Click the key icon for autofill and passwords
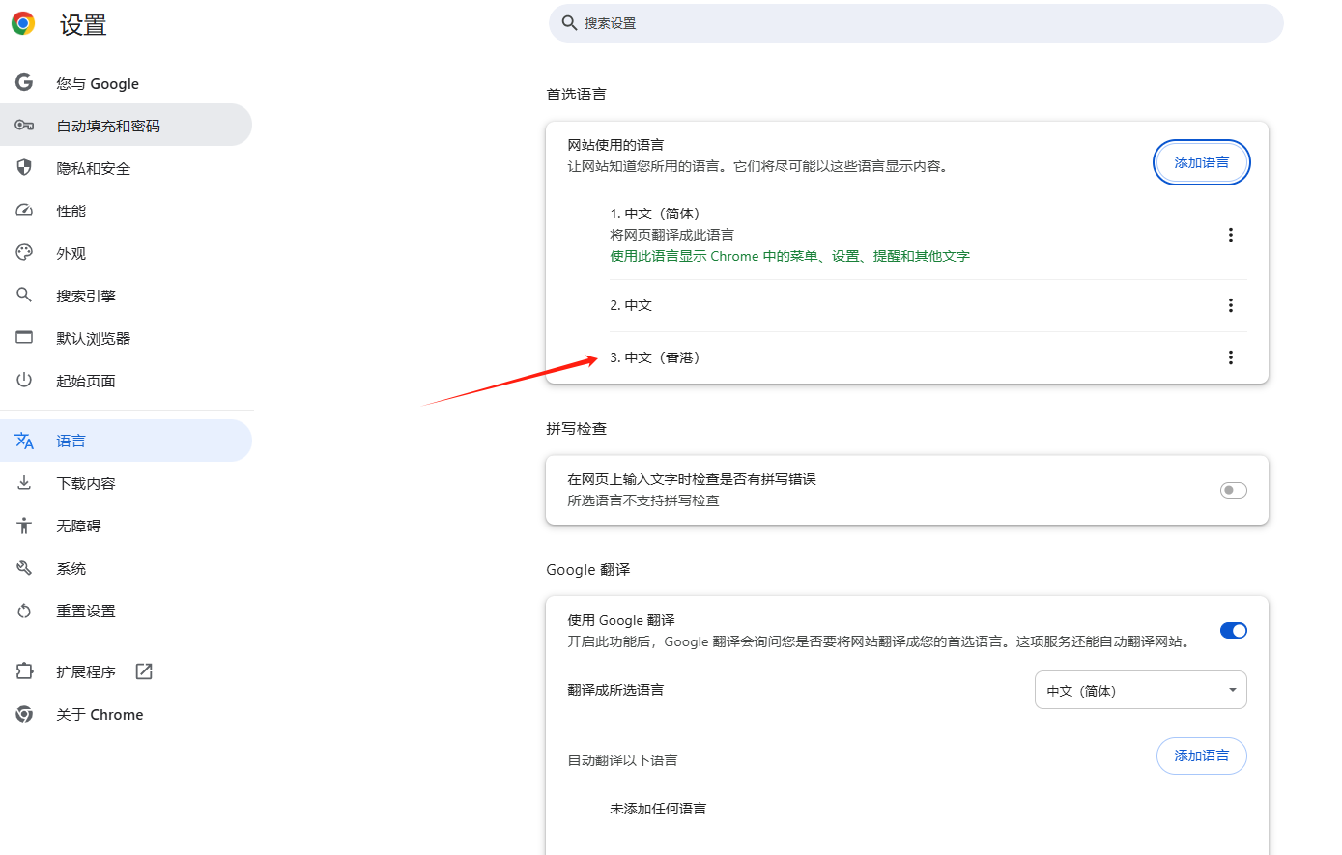 pos(24,126)
